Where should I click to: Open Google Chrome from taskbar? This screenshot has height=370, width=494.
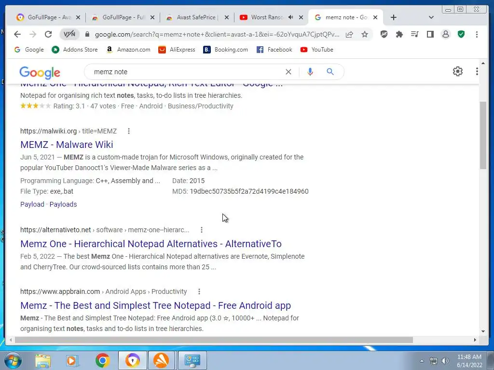pyautogui.click(x=102, y=360)
